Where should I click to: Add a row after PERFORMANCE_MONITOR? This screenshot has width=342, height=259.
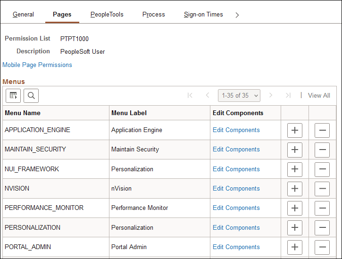click(295, 208)
